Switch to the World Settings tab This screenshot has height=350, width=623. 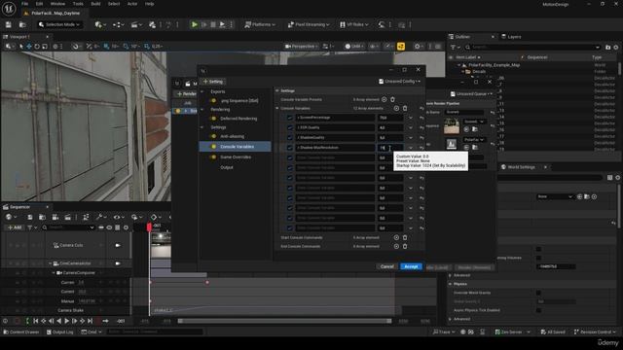521,167
